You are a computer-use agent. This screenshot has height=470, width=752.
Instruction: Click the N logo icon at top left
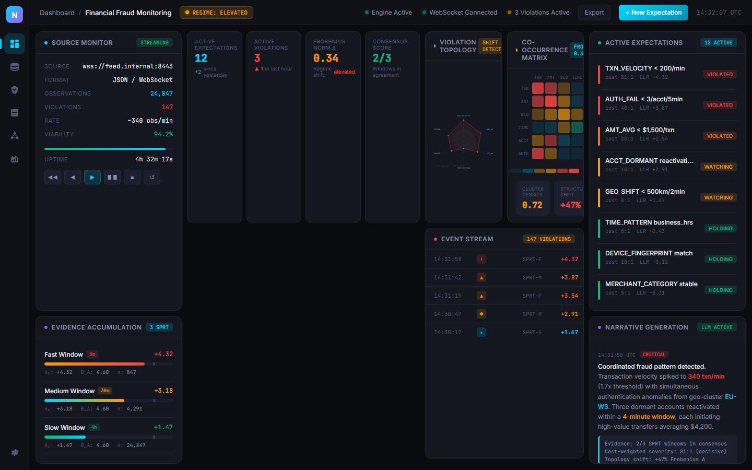pyautogui.click(x=15, y=14)
